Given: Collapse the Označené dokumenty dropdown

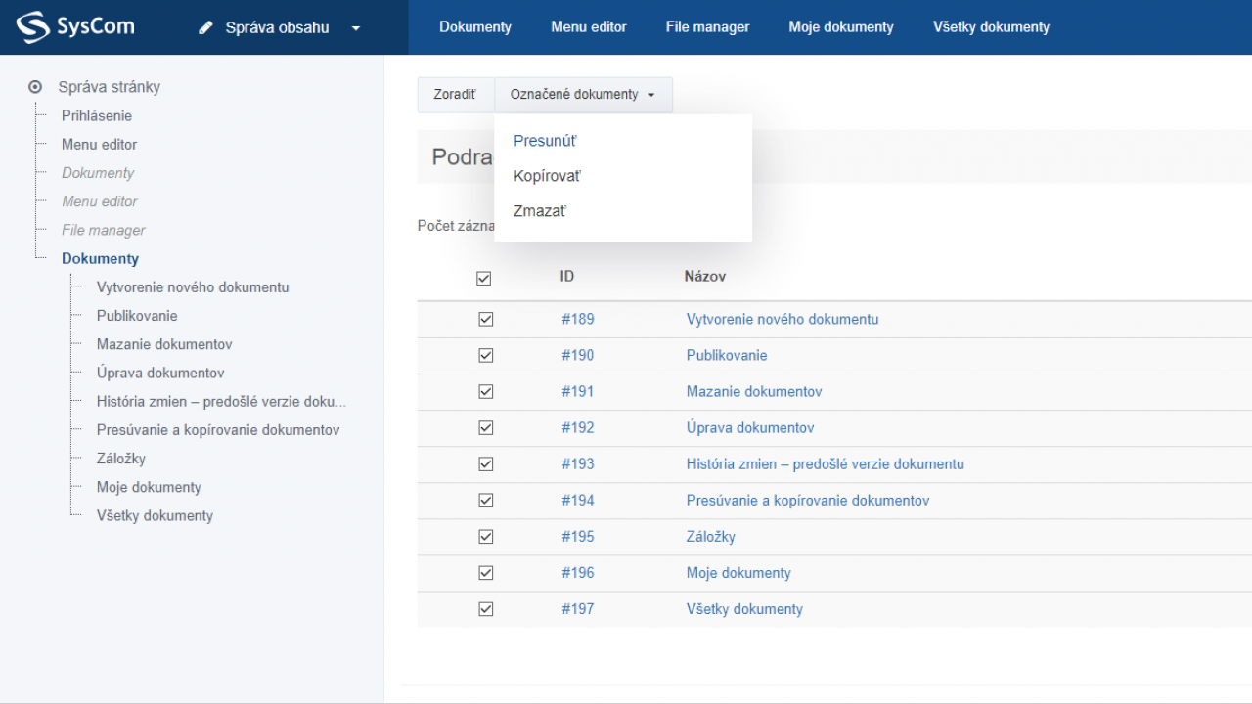Looking at the screenshot, I should 583,95.
